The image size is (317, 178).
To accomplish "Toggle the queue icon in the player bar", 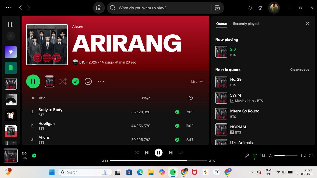I will click(x=255, y=156).
